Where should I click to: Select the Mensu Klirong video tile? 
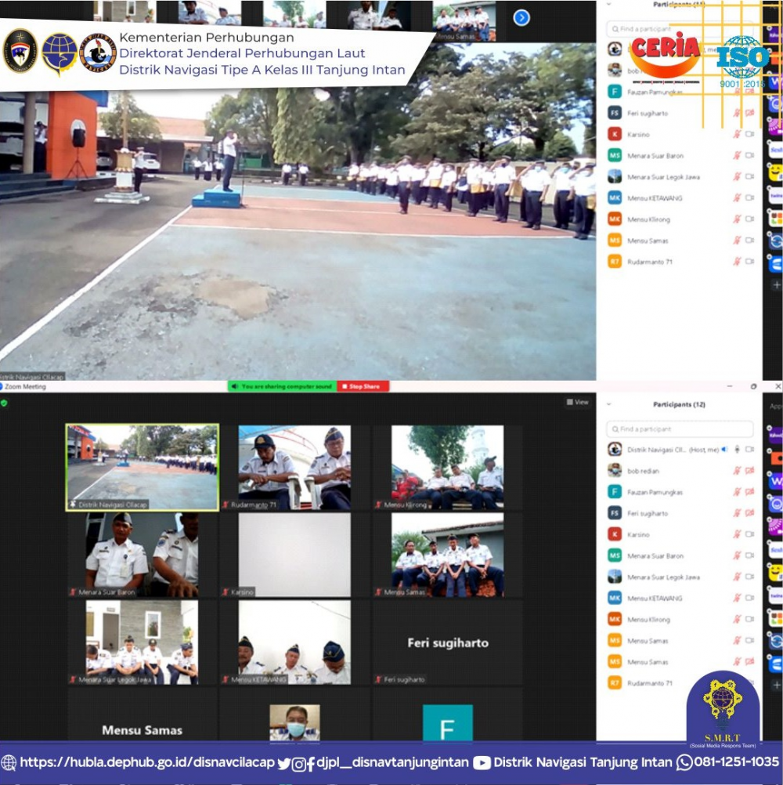click(448, 468)
